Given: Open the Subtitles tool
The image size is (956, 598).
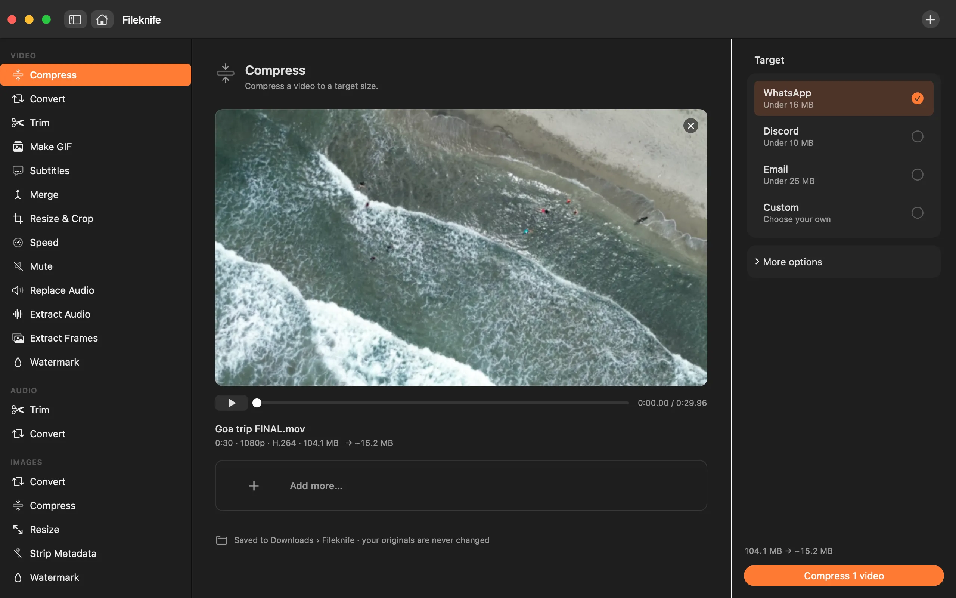Looking at the screenshot, I should [96, 170].
